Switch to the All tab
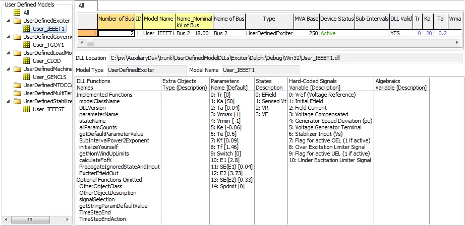Viewport: 465px width, 226px height. (82, 5)
